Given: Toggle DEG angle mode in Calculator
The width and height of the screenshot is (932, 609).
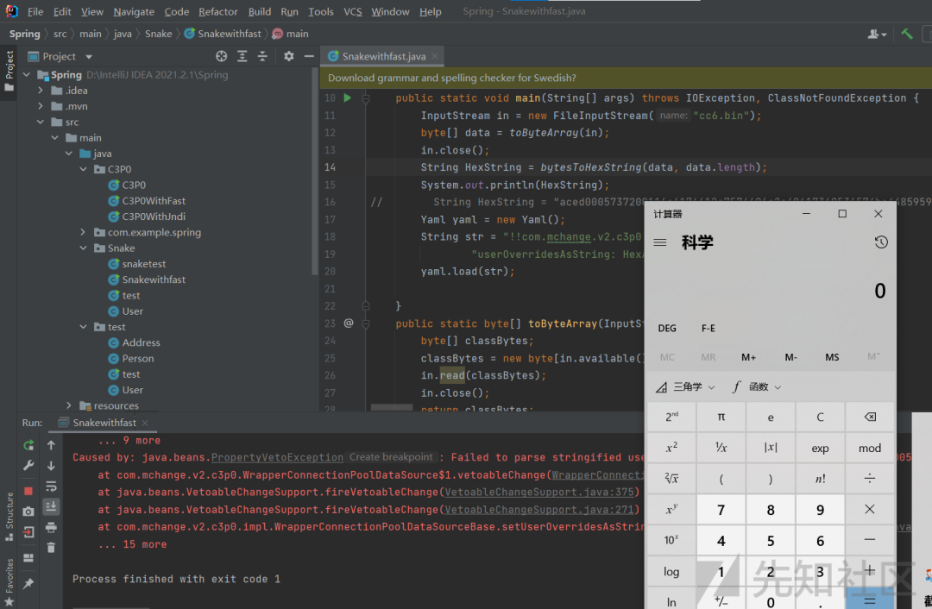Looking at the screenshot, I should point(667,328).
